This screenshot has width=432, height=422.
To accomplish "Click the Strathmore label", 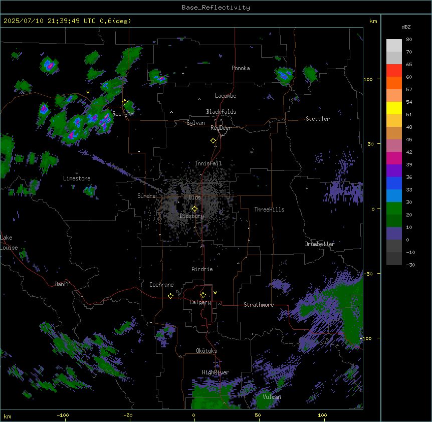I will click(259, 305).
